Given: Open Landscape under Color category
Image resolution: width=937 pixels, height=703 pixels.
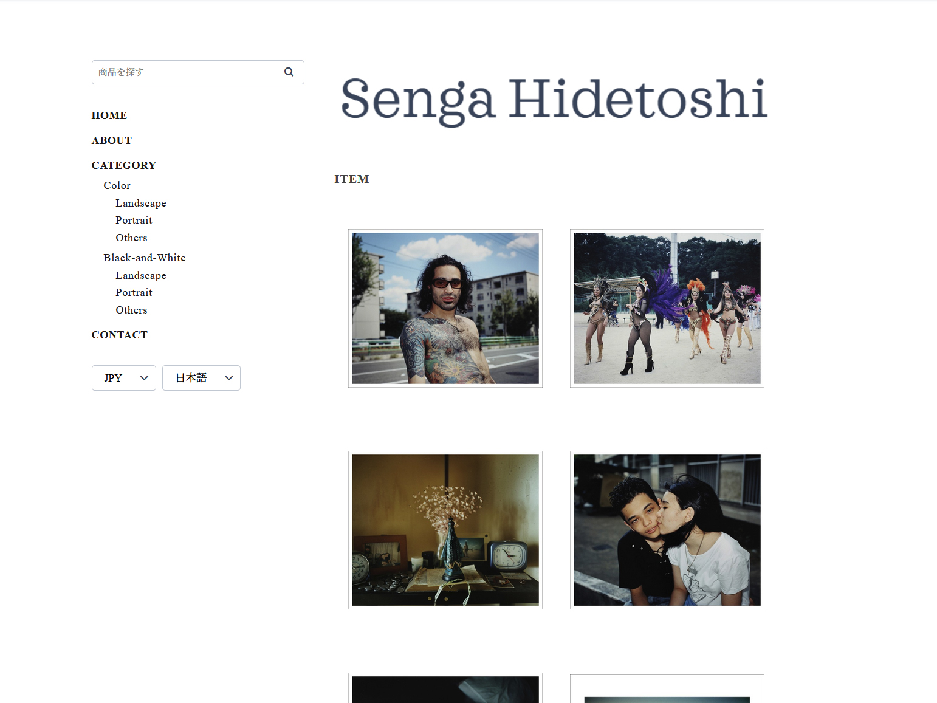Looking at the screenshot, I should point(140,203).
